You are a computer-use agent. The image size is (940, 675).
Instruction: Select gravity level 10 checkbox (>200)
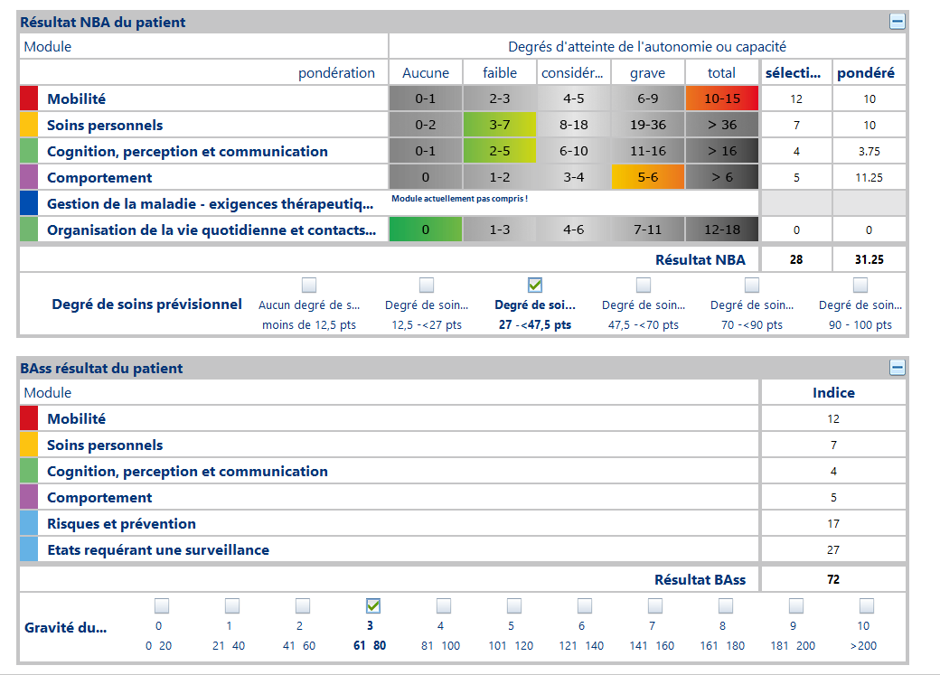[867, 605]
